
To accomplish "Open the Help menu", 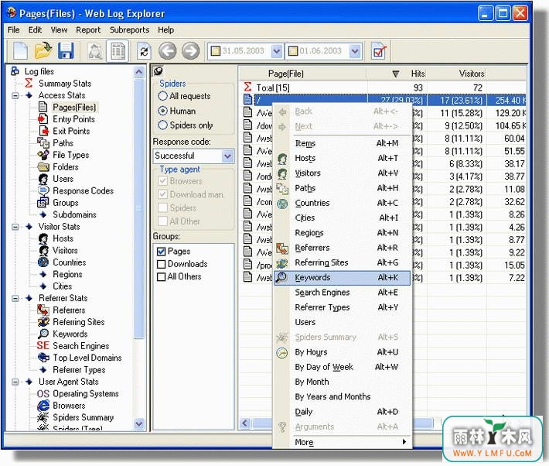I will (x=165, y=30).
